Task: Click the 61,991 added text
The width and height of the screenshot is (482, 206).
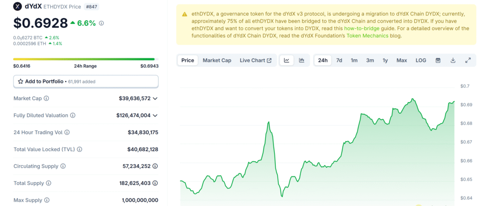Action: pyautogui.click(x=81, y=82)
